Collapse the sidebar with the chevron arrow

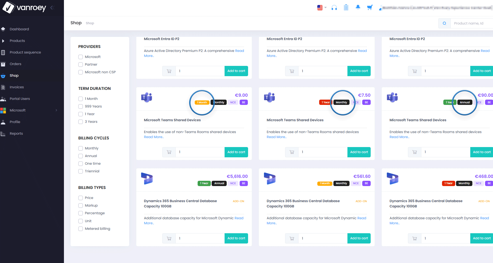[52, 8]
